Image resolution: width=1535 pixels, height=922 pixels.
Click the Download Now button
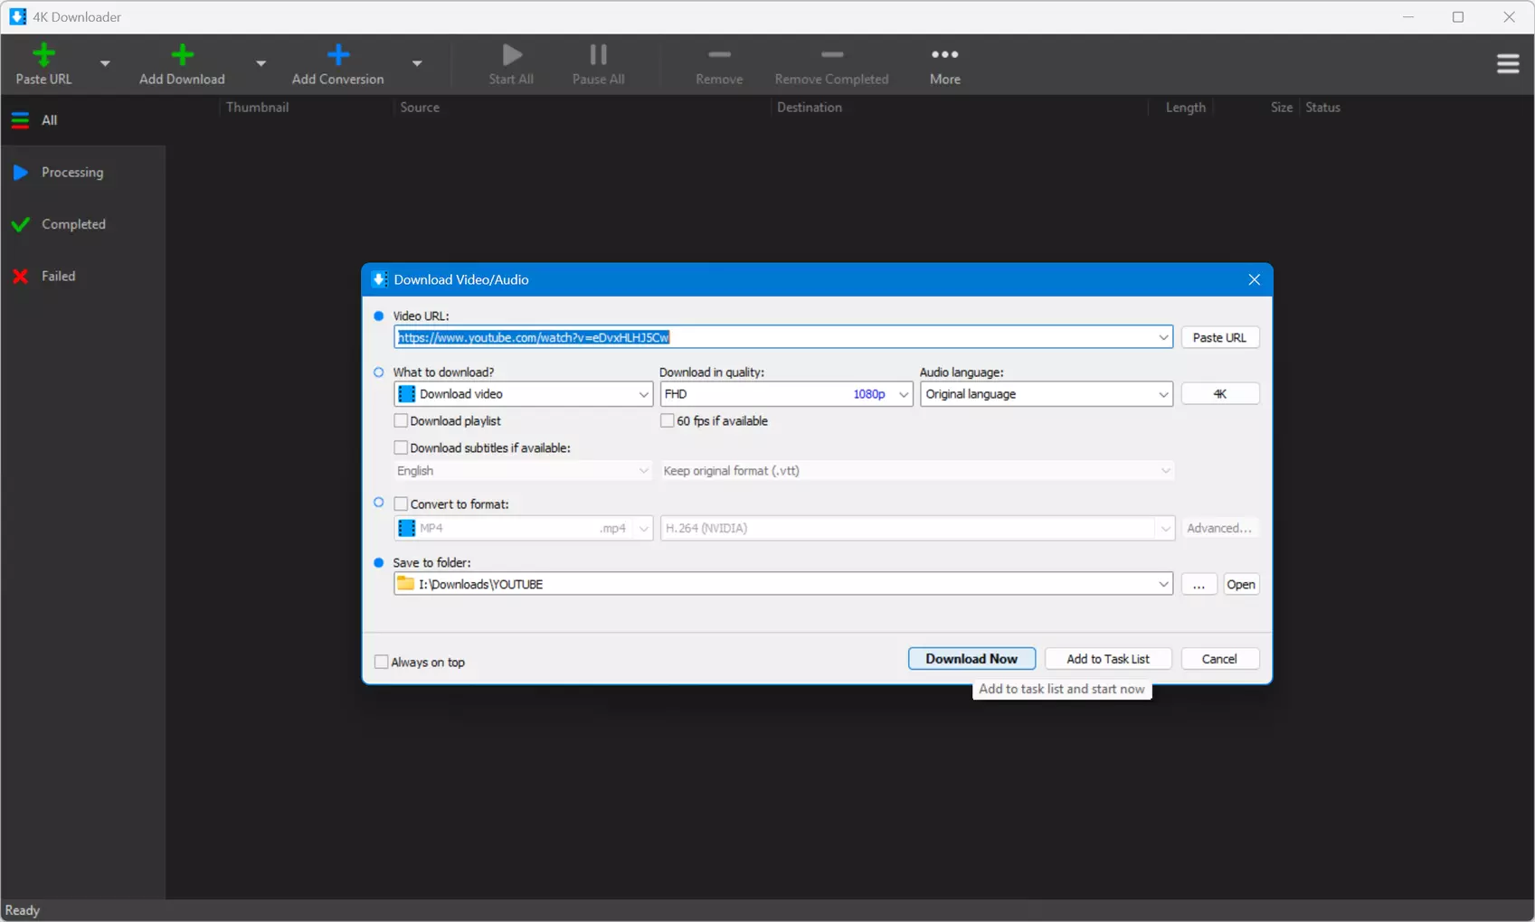(x=971, y=659)
